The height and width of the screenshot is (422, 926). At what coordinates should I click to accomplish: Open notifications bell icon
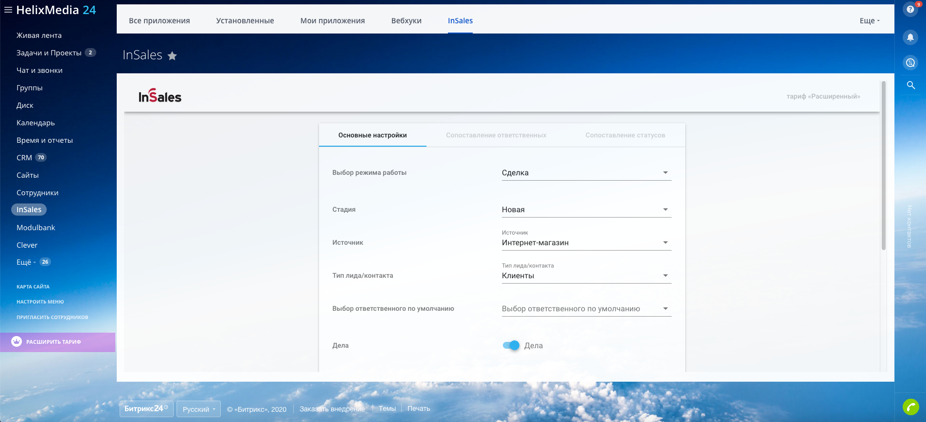[910, 37]
